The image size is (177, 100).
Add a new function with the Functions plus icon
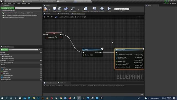[x=41, y=61]
